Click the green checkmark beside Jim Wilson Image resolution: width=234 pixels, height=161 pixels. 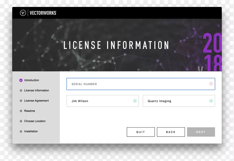135,101
